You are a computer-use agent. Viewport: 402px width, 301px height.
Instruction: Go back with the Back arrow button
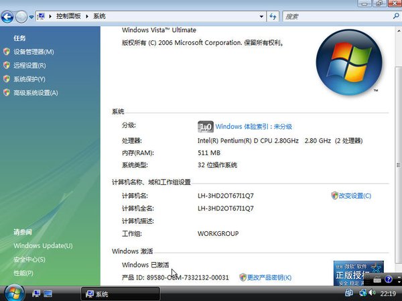pos(7,17)
